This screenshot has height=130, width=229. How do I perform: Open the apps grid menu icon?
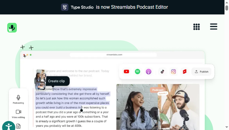tap(197, 27)
